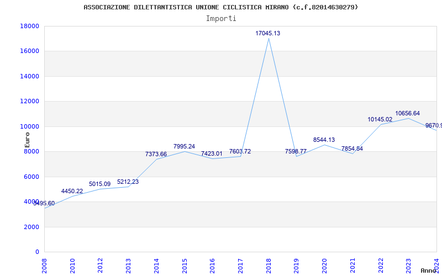Select the 2020 year tick label
The height and width of the screenshot is (276, 442).
[324, 266]
